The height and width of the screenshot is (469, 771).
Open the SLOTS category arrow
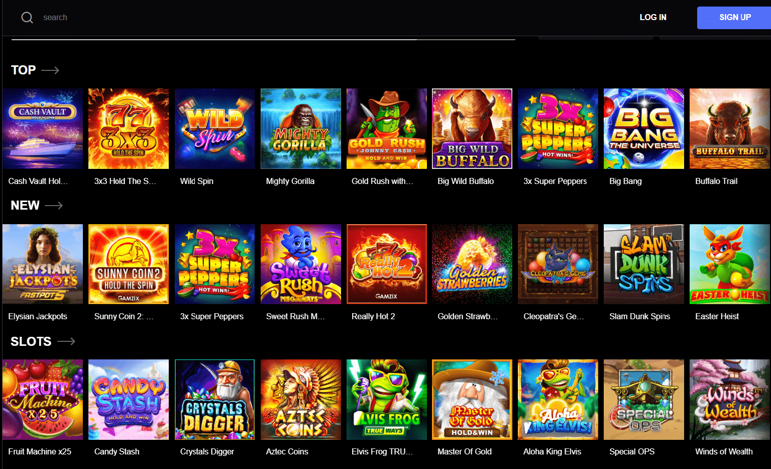click(x=66, y=341)
